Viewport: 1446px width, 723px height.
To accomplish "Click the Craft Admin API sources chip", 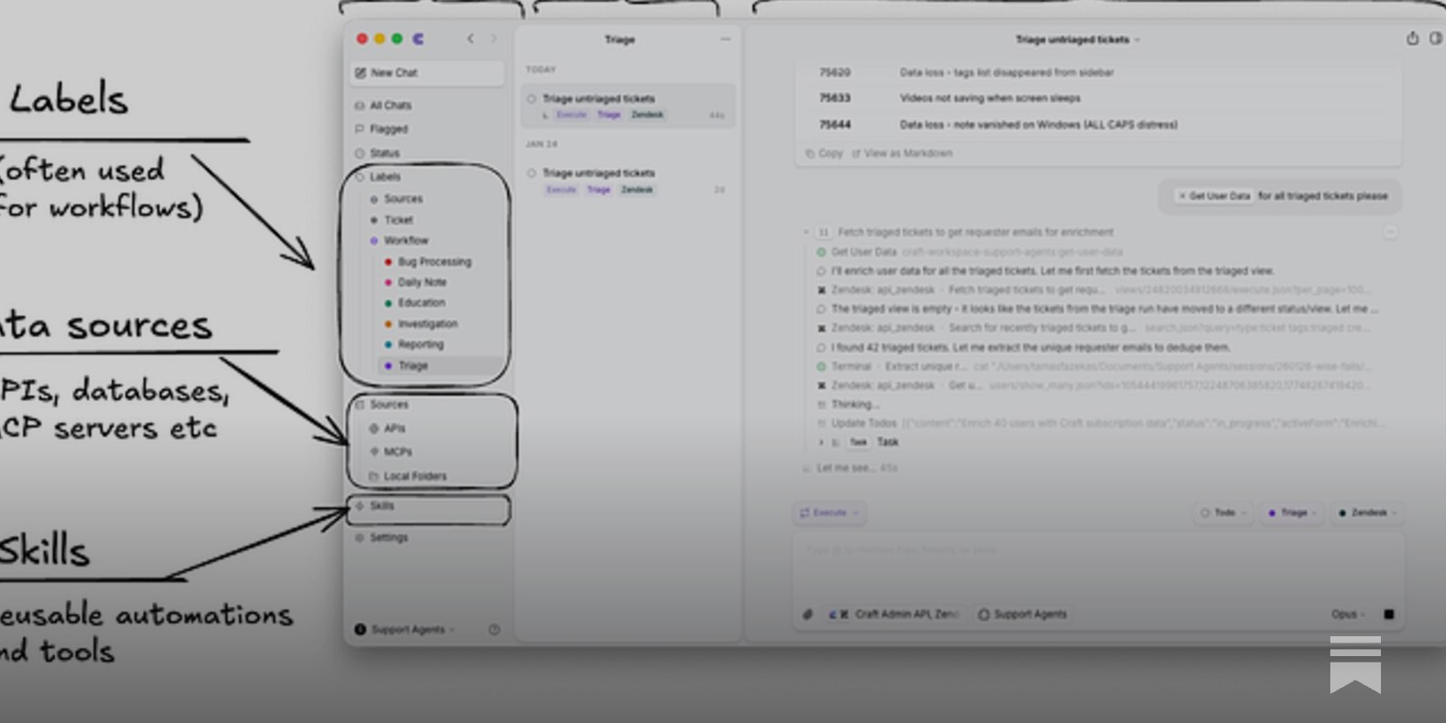I will [895, 615].
